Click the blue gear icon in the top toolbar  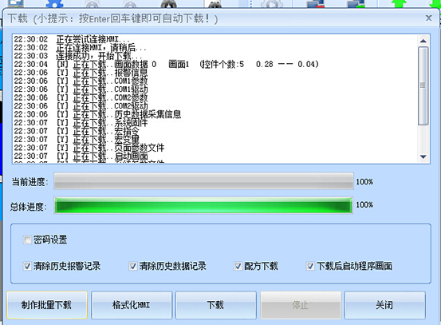[x=54, y=3]
